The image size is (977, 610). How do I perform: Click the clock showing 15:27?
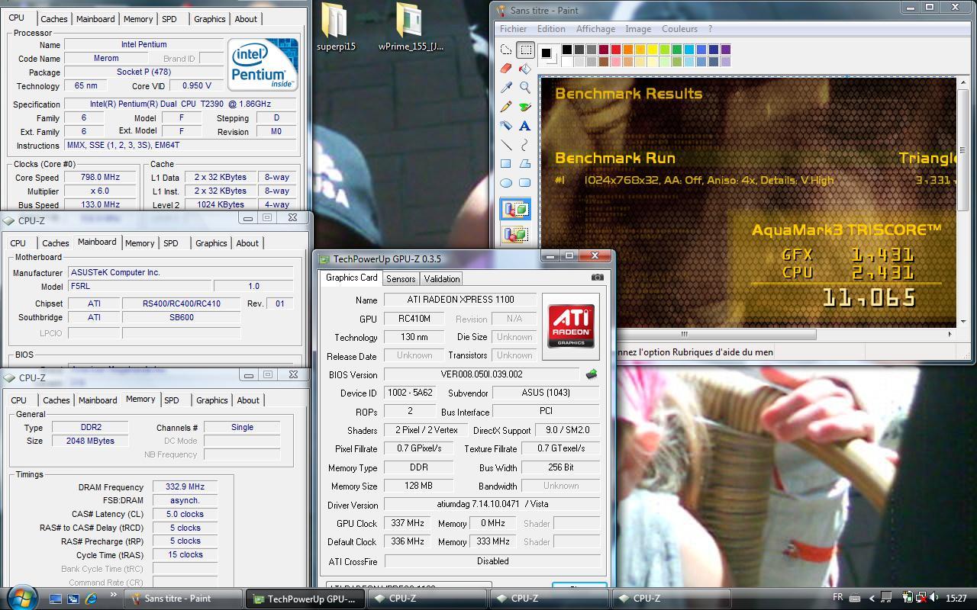(956, 599)
